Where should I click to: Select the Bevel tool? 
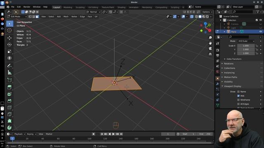click(9, 101)
